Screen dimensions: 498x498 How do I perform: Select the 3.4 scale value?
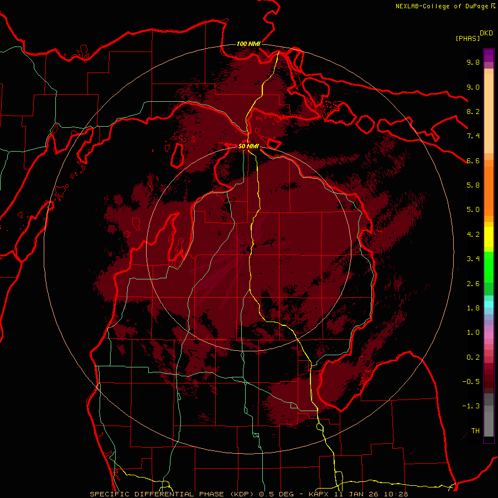pos(473,259)
